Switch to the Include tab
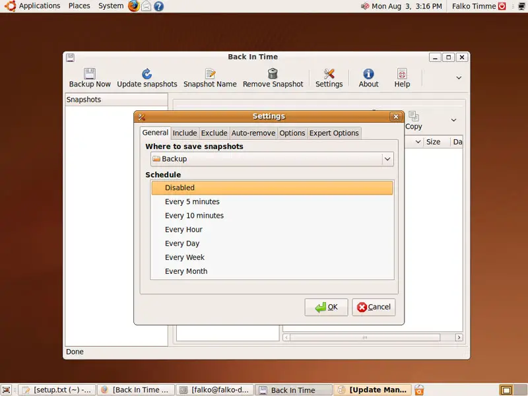This screenshot has height=396, width=528. coord(185,133)
